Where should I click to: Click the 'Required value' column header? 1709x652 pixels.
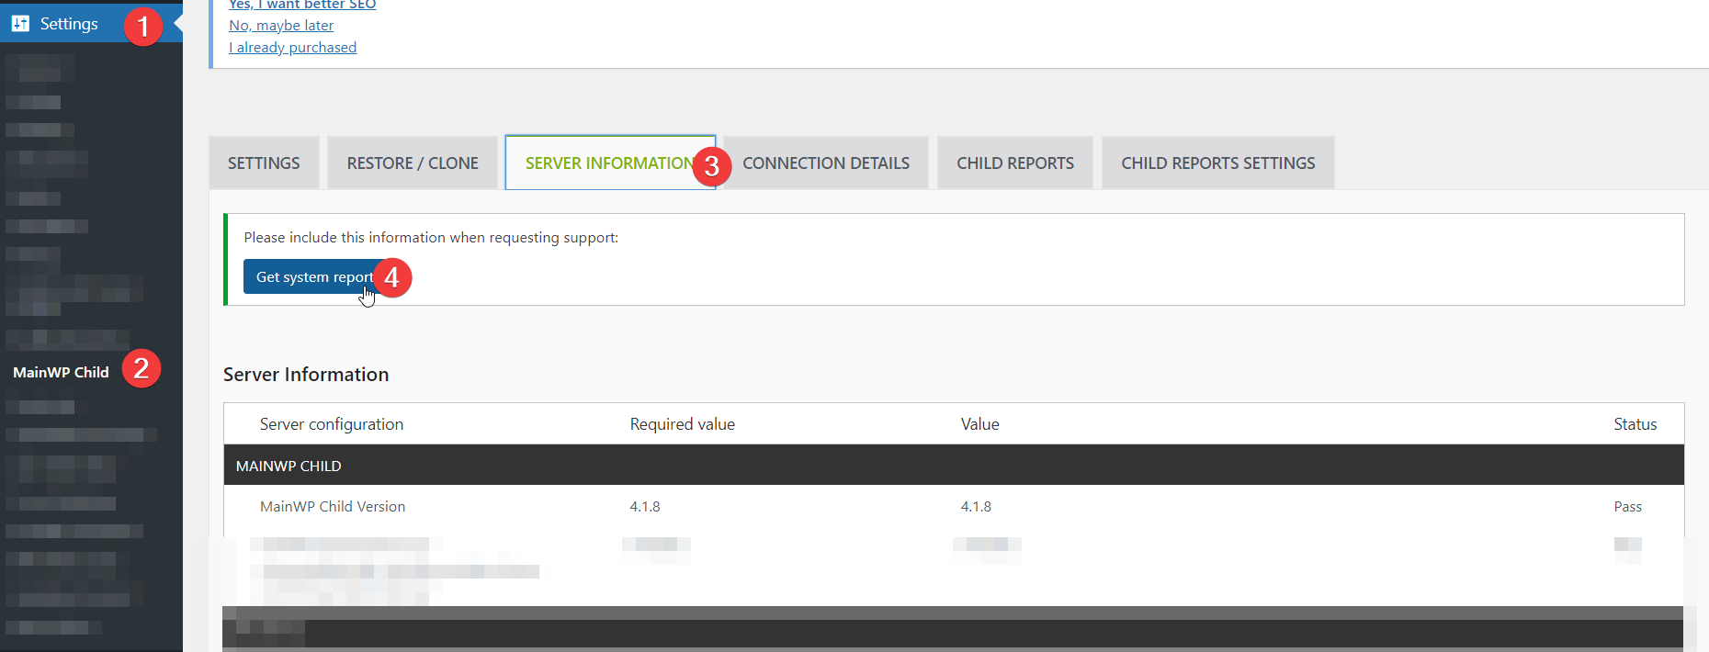point(683,424)
